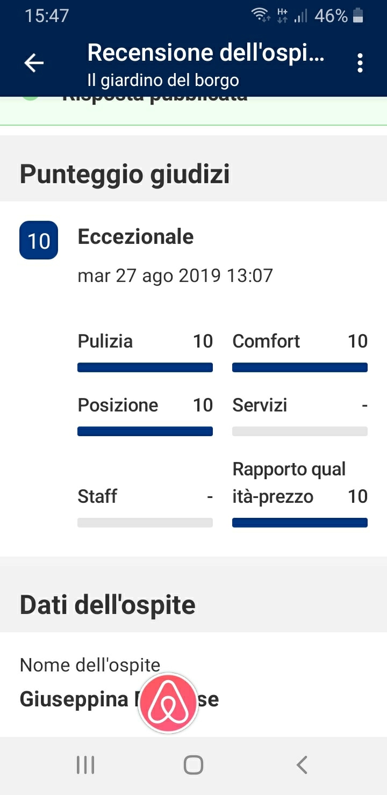Image resolution: width=387 pixels, height=795 pixels.
Task: Tap the Wi-Fi status icon
Action: point(261,16)
